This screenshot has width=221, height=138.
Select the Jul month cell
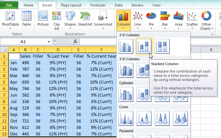[14, 101]
